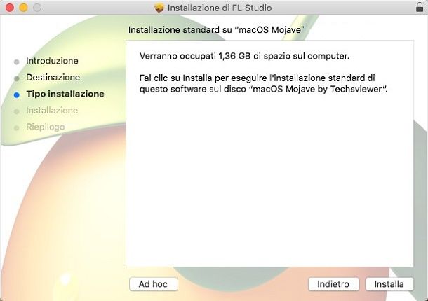Click the Riepilogo step label
Viewport: 428px width, 301px height.
[x=46, y=127]
